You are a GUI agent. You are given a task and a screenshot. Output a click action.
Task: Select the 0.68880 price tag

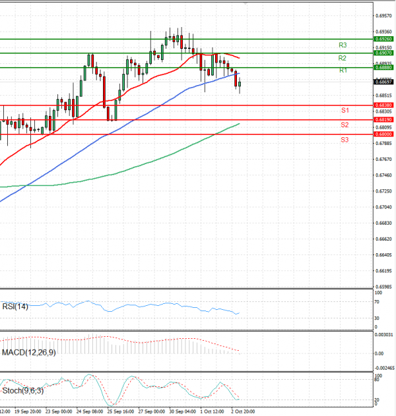pyautogui.click(x=383, y=67)
